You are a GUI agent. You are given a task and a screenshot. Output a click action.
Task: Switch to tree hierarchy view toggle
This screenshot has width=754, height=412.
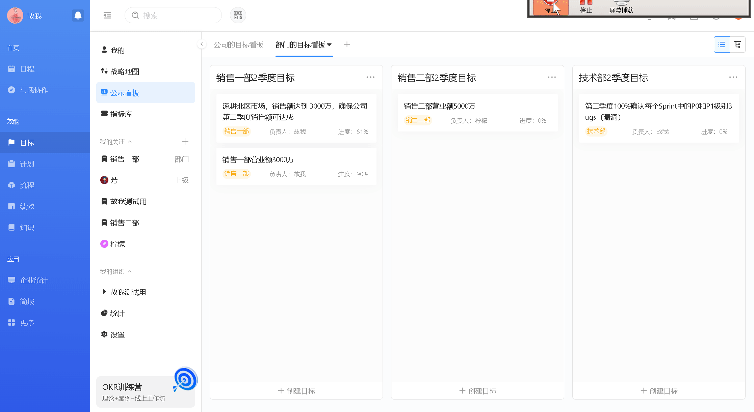tap(737, 45)
